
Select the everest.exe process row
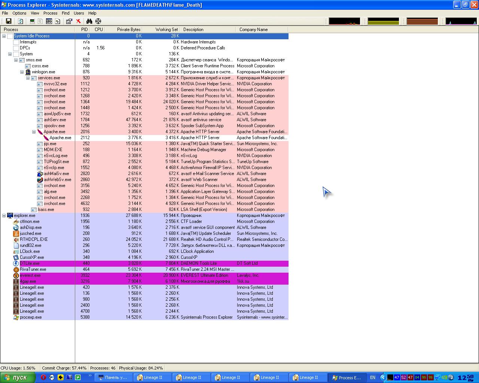coord(30,275)
